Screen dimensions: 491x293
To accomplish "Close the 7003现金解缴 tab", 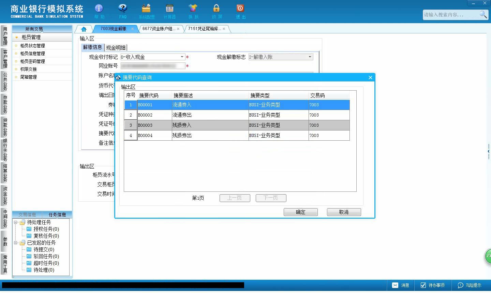I will pyautogui.click(x=133, y=29).
